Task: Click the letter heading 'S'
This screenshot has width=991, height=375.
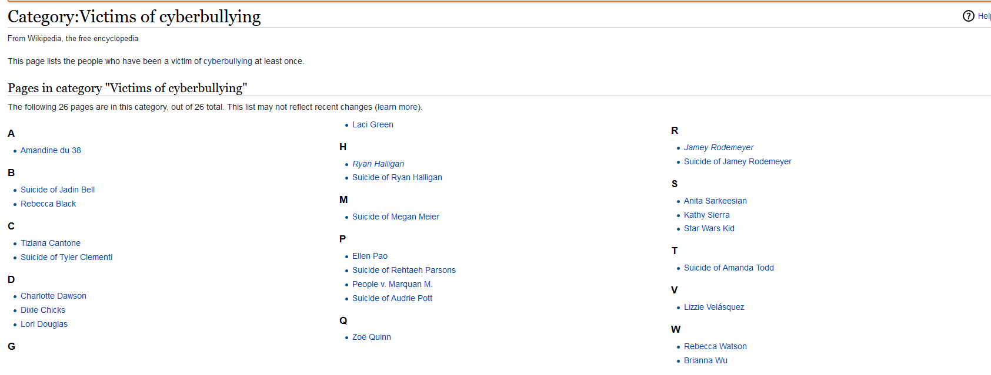Action: pos(675,184)
